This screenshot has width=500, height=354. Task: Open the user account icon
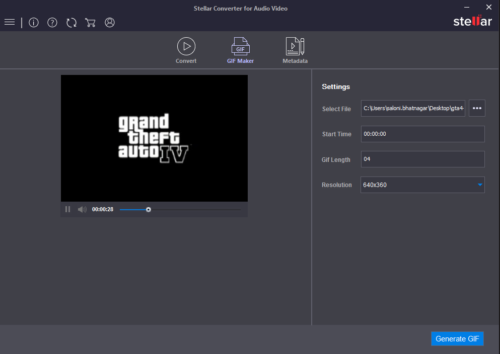[110, 22]
